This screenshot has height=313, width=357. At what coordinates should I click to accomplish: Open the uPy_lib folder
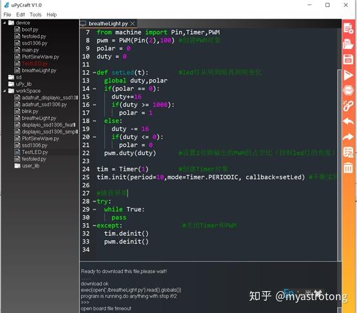pos(23,84)
